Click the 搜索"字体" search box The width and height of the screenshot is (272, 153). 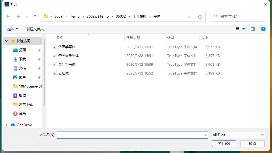click(238, 17)
